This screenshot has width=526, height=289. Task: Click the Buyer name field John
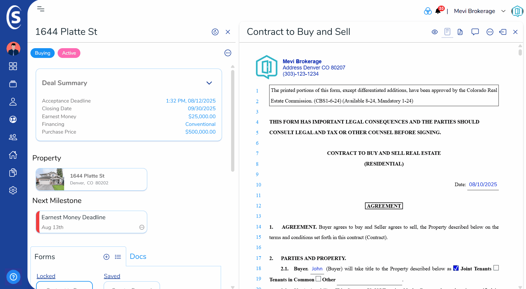(x=317, y=269)
